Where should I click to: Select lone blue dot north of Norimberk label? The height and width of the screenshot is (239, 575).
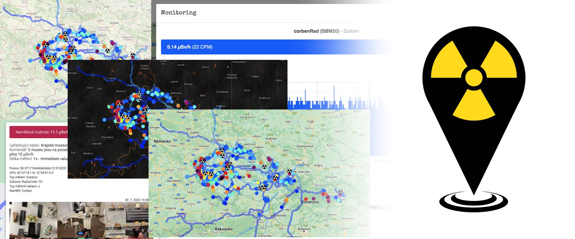coord(187,177)
